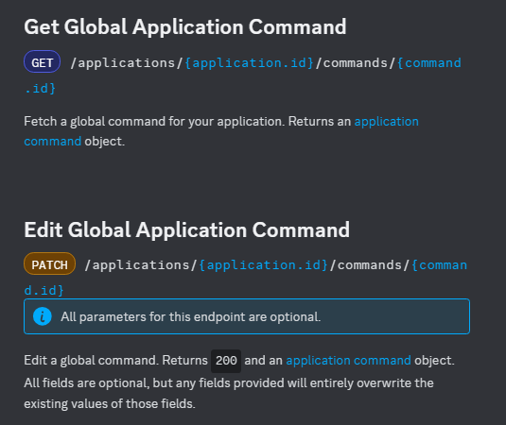506x425 pixels.
Task: Click the blue info icon in the notice
Action: click(x=43, y=316)
